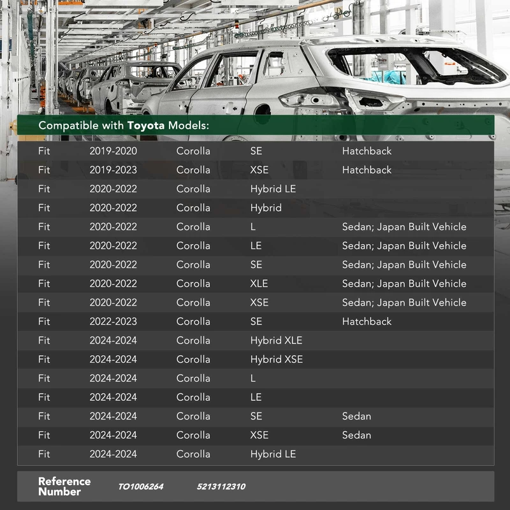
Task: Select trim 'XSE' in the 2024-2024 row
Action: click(259, 435)
